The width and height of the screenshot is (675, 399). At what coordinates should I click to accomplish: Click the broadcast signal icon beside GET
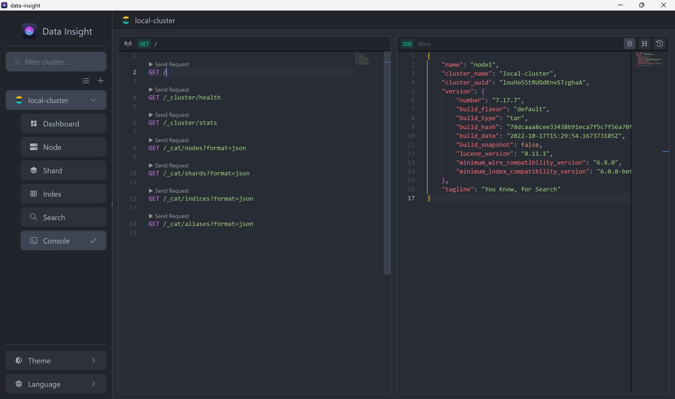click(128, 44)
